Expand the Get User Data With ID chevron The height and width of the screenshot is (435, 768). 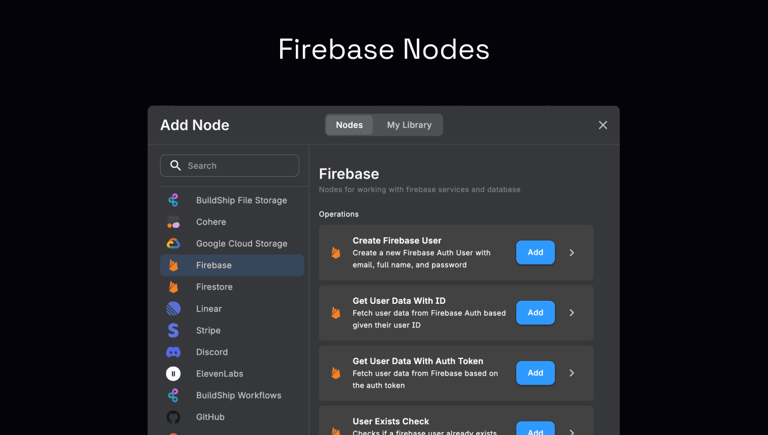tap(571, 312)
